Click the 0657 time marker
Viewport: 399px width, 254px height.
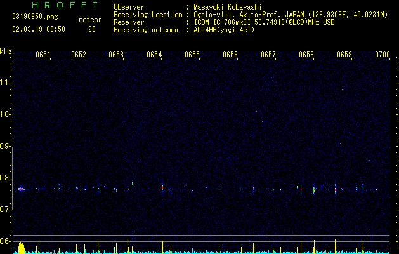pos(268,55)
